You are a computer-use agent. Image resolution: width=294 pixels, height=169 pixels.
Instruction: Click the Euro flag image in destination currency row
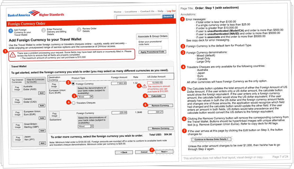54,85
